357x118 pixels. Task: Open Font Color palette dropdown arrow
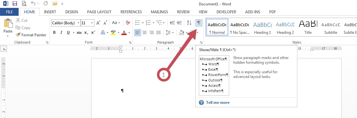pos(129,33)
